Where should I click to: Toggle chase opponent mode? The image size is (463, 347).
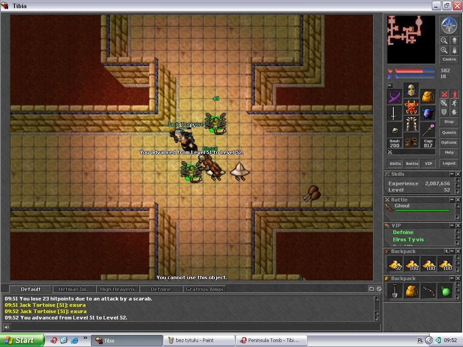pyautogui.click(x=454, y=103)
